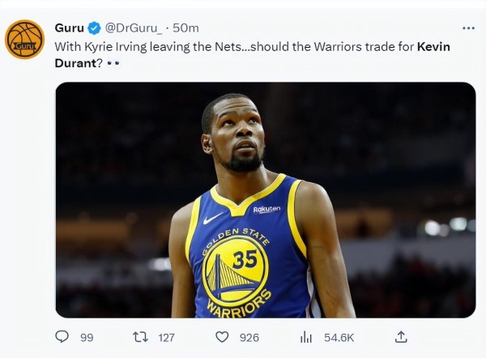Image resolution: width=486 pixels, height=358 pixels.
Task: Click the bold Kevin Durant text
Action: pos(252,55)
